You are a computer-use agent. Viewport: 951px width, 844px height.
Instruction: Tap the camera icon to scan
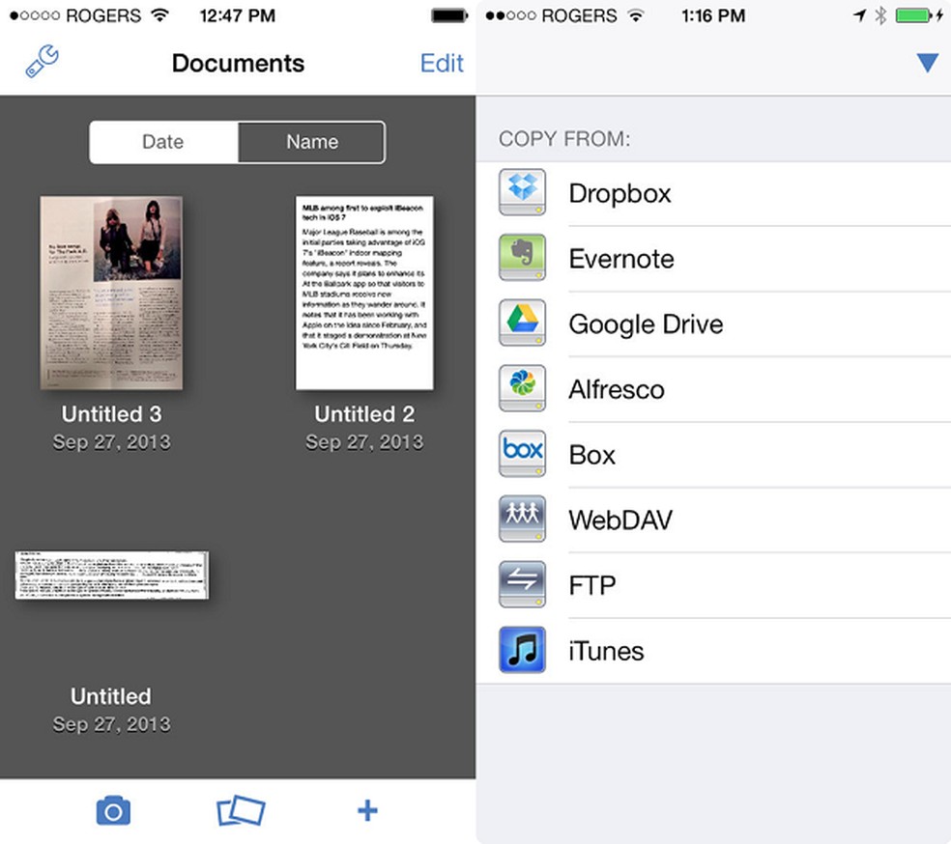tap(113, 810)
